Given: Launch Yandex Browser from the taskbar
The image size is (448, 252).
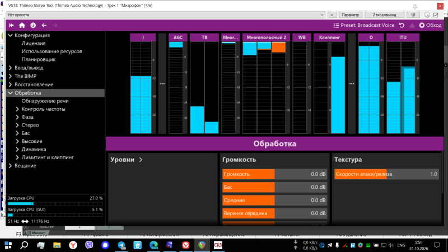Looking at the screenshot, I should pyautogui.click(x=73, y=245).
